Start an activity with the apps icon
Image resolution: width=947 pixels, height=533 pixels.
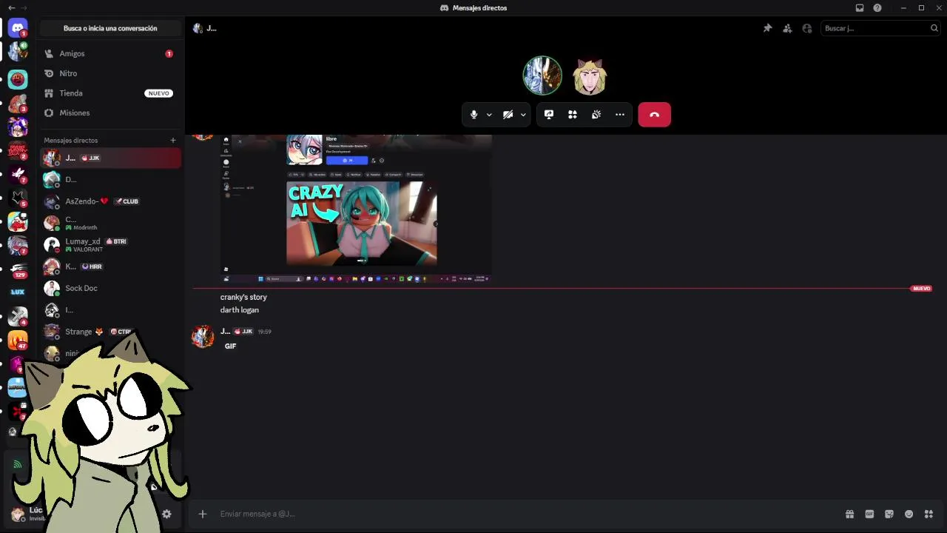573,115
